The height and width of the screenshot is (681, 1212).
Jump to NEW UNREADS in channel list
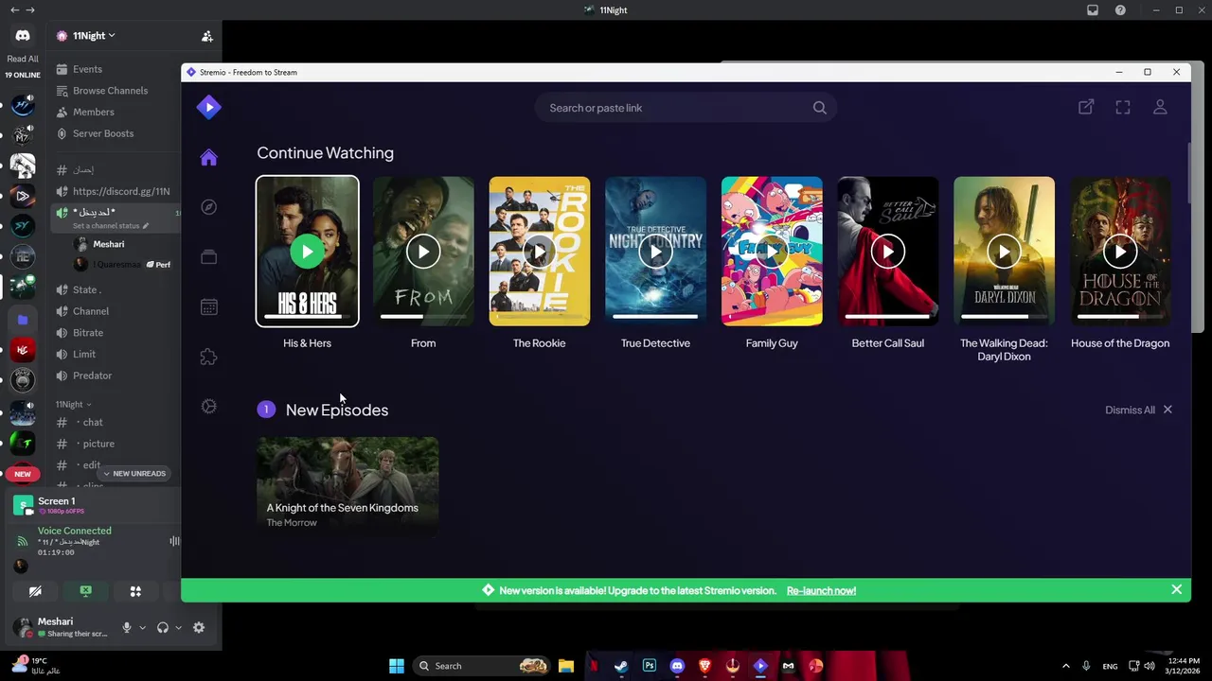(134, 473)
